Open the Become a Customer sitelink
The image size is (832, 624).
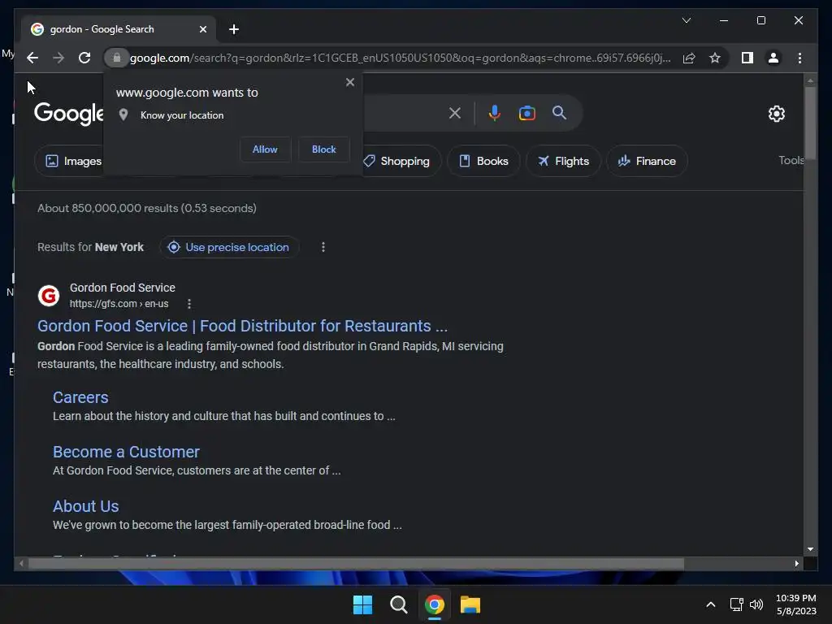[x=126, y=452]
